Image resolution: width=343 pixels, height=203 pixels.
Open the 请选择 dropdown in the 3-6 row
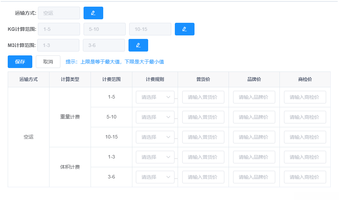pos(155,177)
